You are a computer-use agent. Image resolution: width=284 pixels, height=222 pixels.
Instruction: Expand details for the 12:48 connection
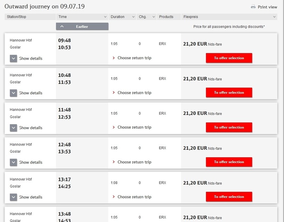pos(14,162)
